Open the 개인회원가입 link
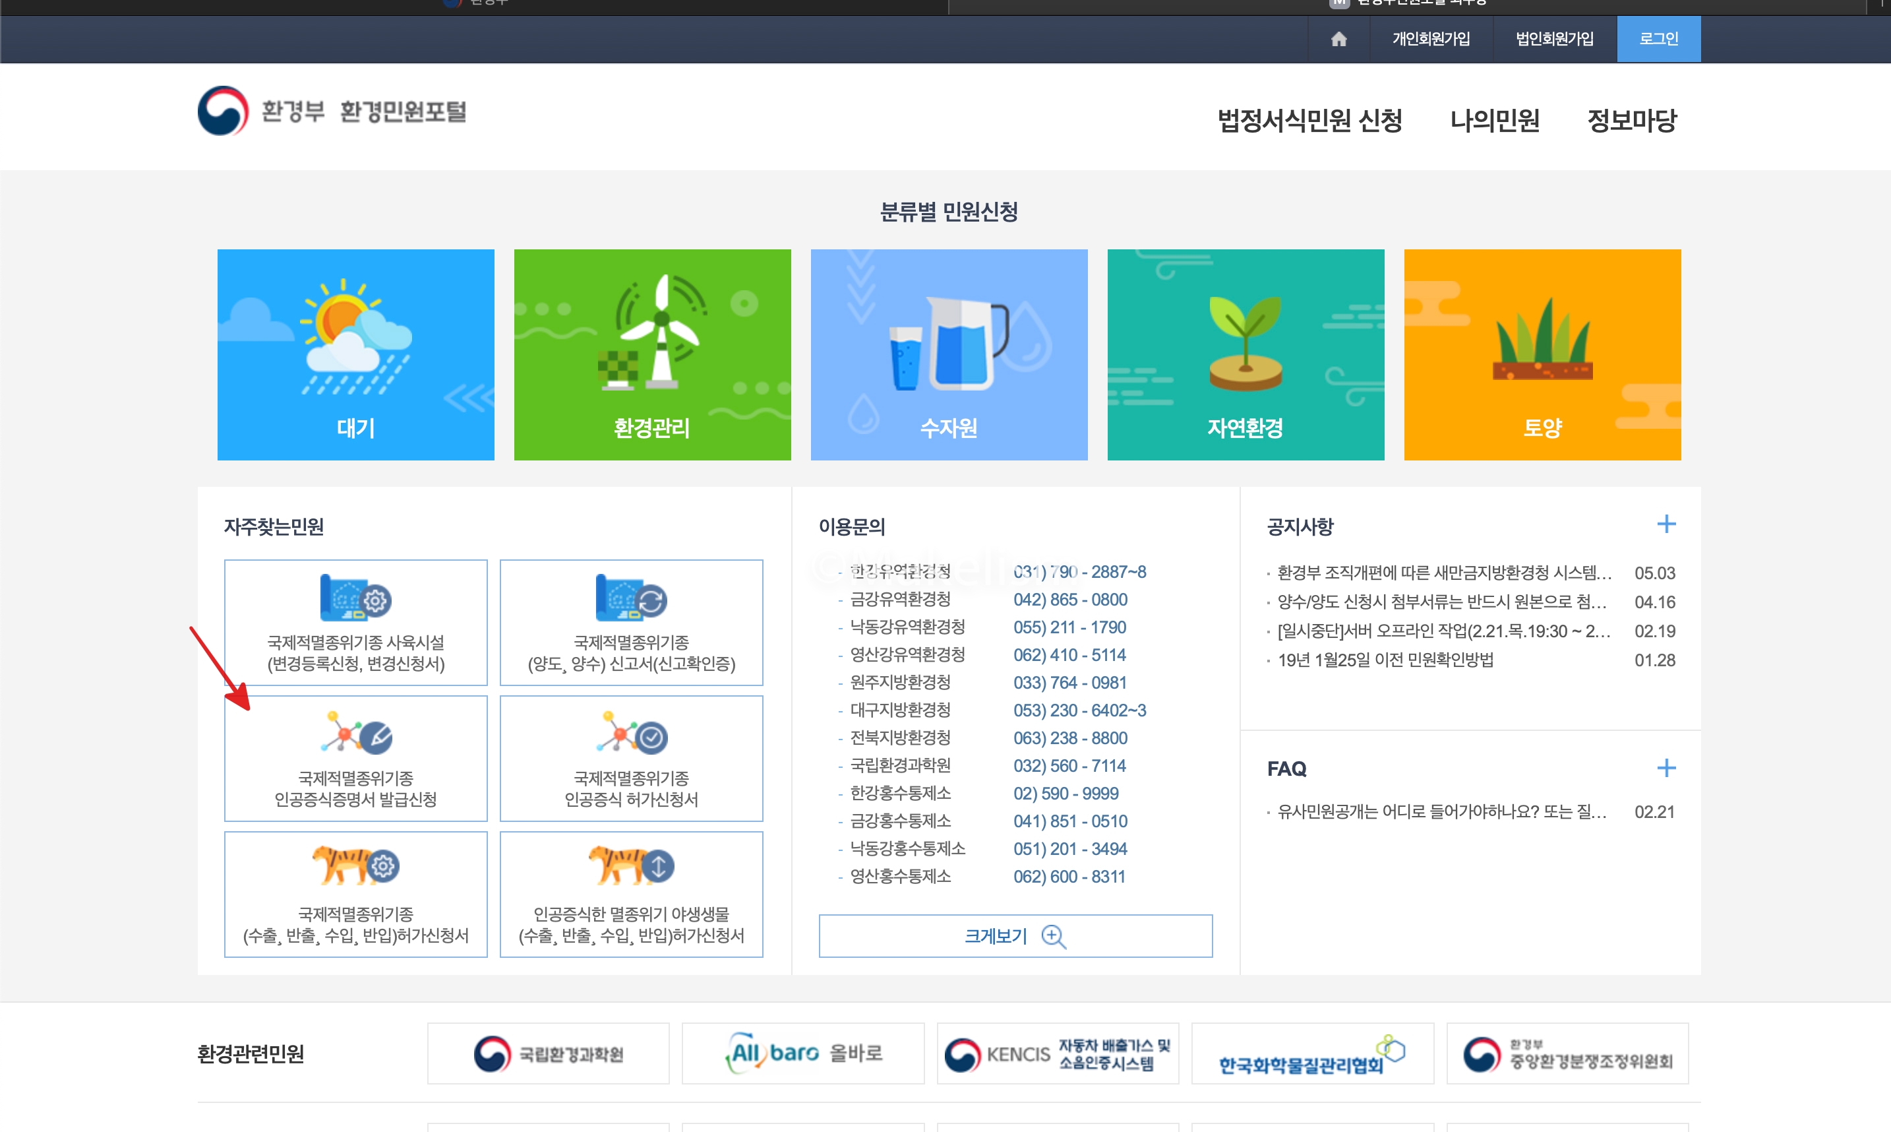 tap(1430, 39)
